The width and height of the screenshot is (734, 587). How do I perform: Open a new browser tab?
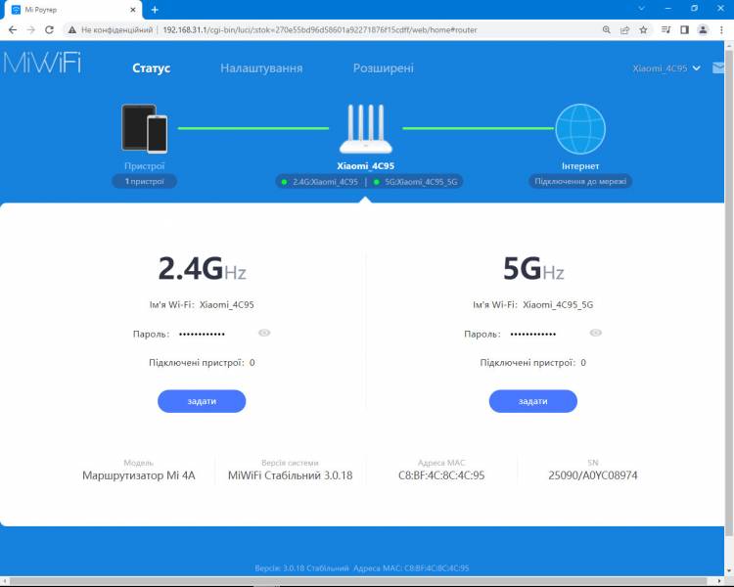click(155, 10)
